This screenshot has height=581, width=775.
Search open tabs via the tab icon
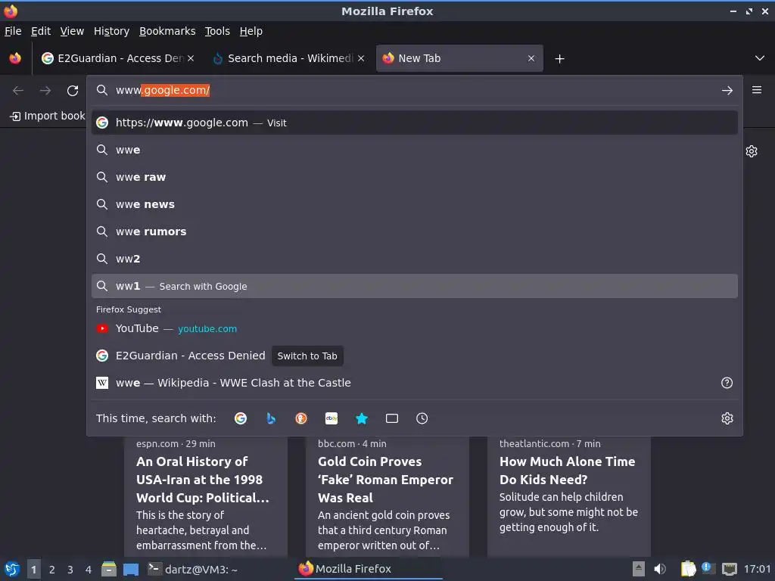coord(392,418)
